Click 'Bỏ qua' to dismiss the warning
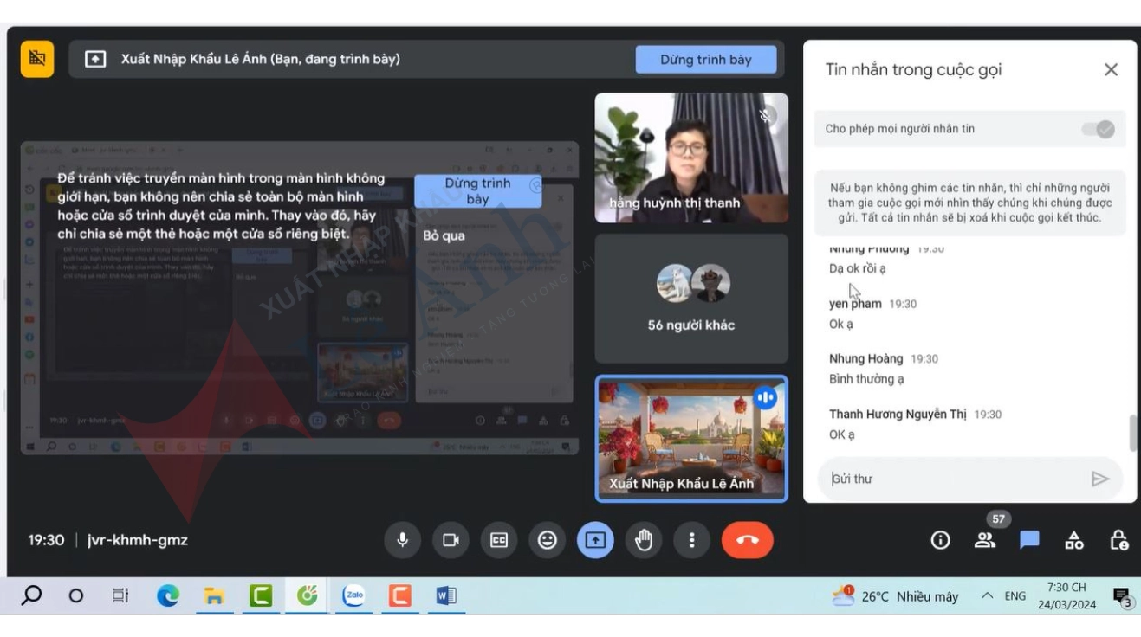Viewport: 1141px width, 637px height. pos(444,235)
